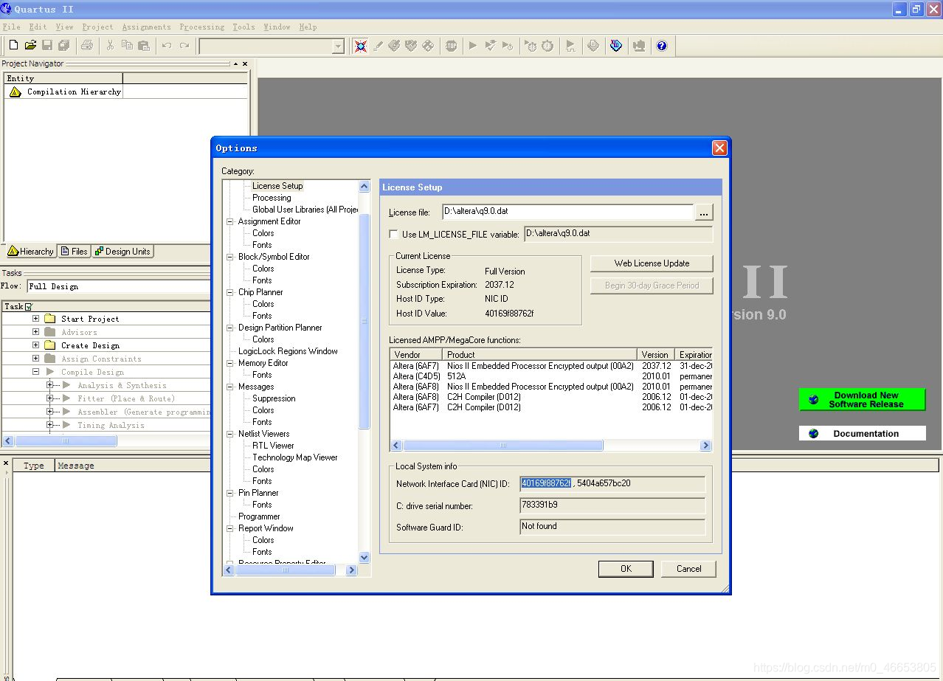943x681 pixels.
Task: Click the Paste clipboard icon
Action: click(144, 46)
